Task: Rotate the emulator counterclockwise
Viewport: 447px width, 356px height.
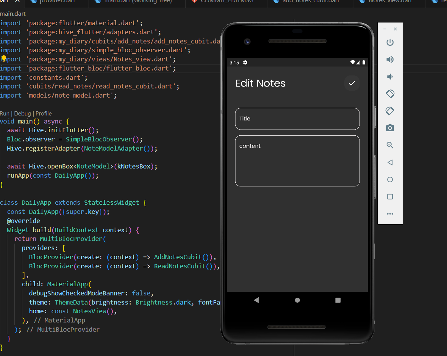Action: tap(390, 94)
